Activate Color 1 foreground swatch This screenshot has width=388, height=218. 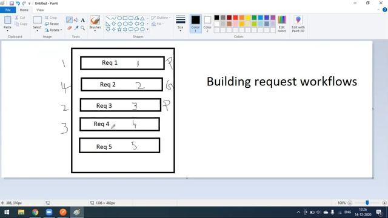tap(195, 24)
